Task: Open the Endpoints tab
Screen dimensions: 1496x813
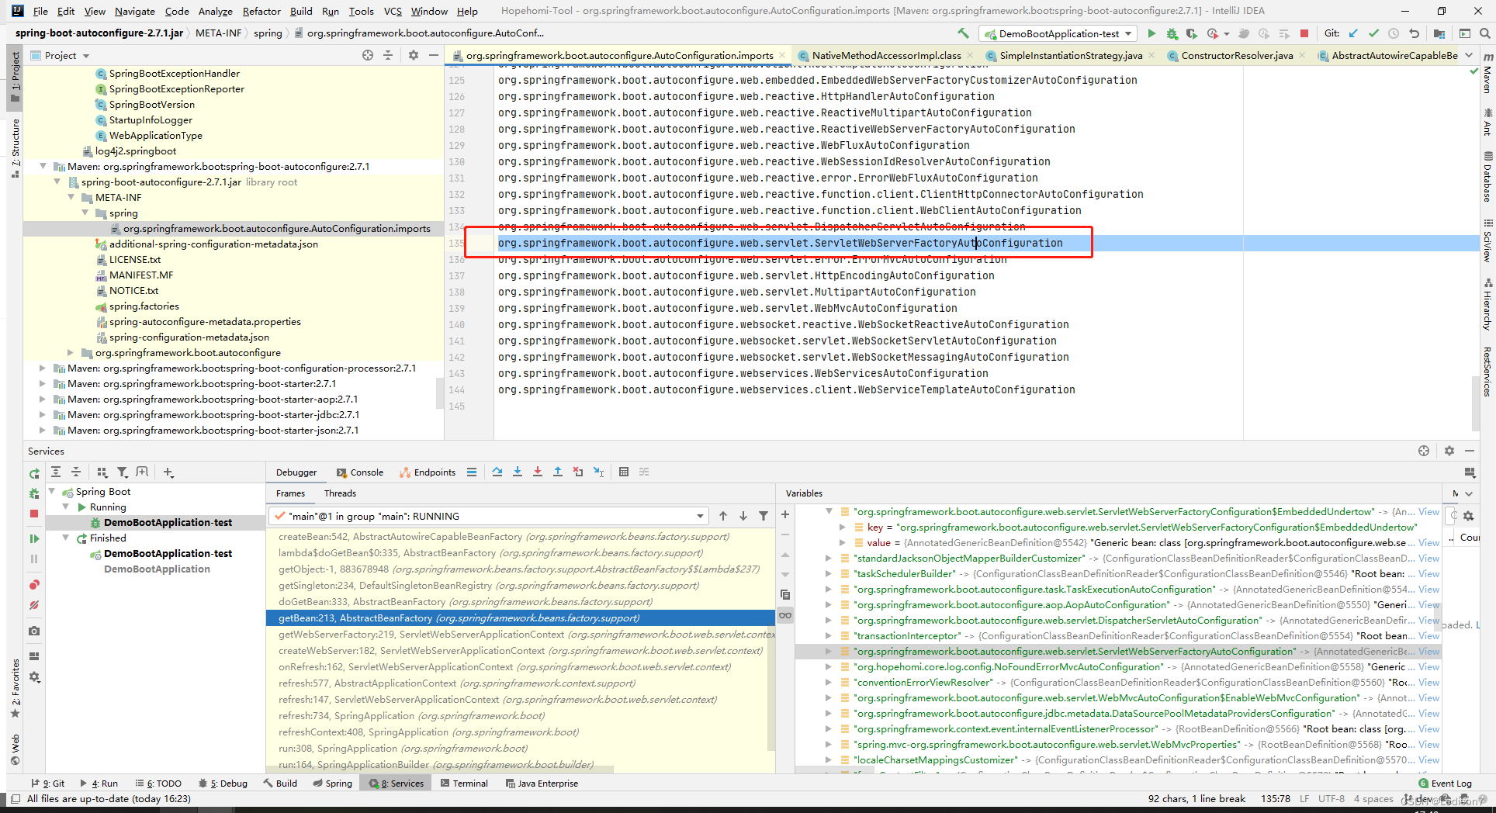Action: pyautogui.click(x=428, y=472)
